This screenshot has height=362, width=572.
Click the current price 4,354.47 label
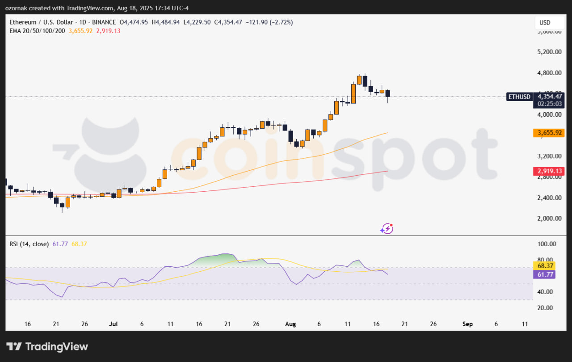[549, 96]
